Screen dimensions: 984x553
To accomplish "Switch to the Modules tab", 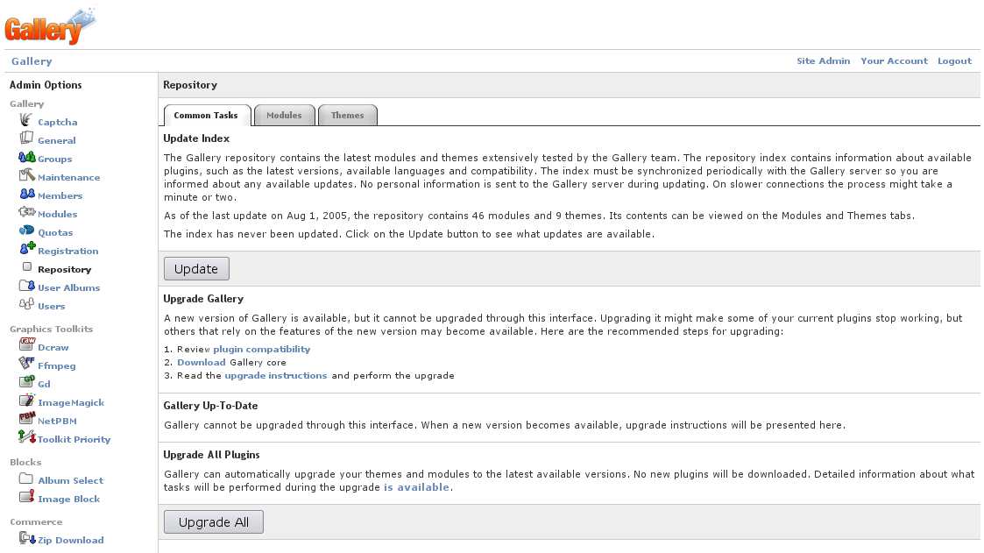I will point(284,115).
